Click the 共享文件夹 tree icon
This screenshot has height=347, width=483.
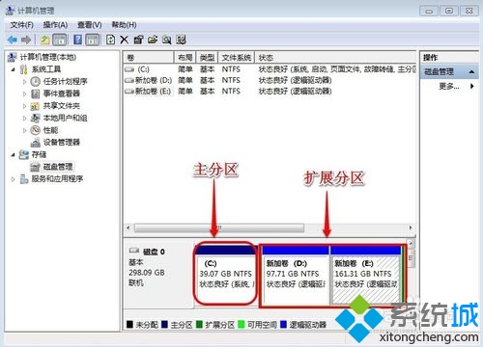[x=35, y=106]
